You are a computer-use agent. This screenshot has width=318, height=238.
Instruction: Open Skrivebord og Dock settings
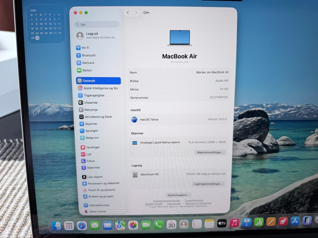(x=95, y=117)
